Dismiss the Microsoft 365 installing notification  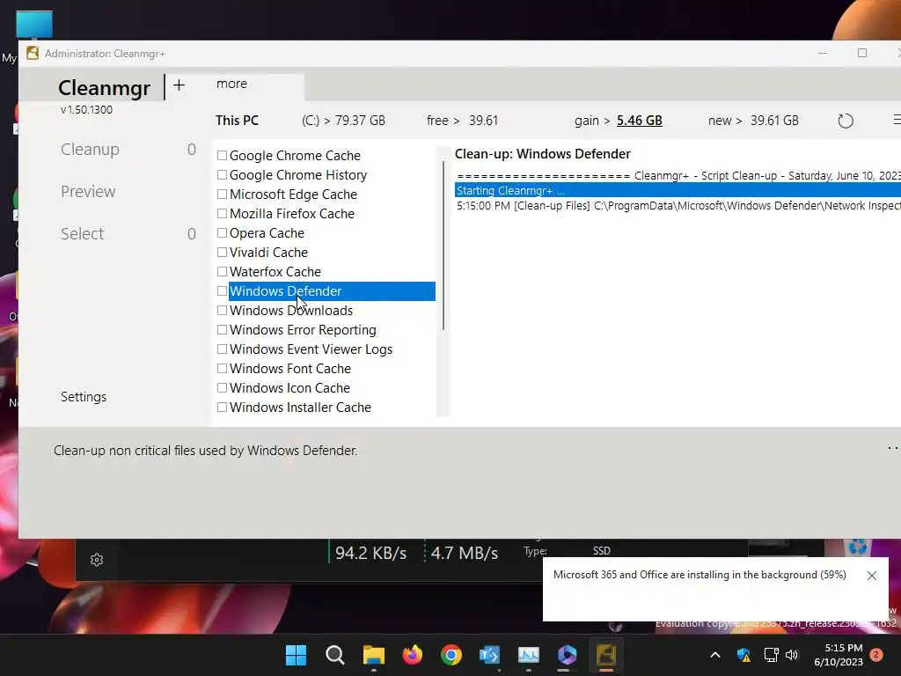pos(872,576)
